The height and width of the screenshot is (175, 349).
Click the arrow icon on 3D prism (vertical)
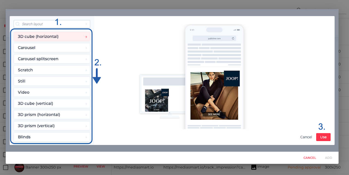pyautogui.click(x=86, y=126)
